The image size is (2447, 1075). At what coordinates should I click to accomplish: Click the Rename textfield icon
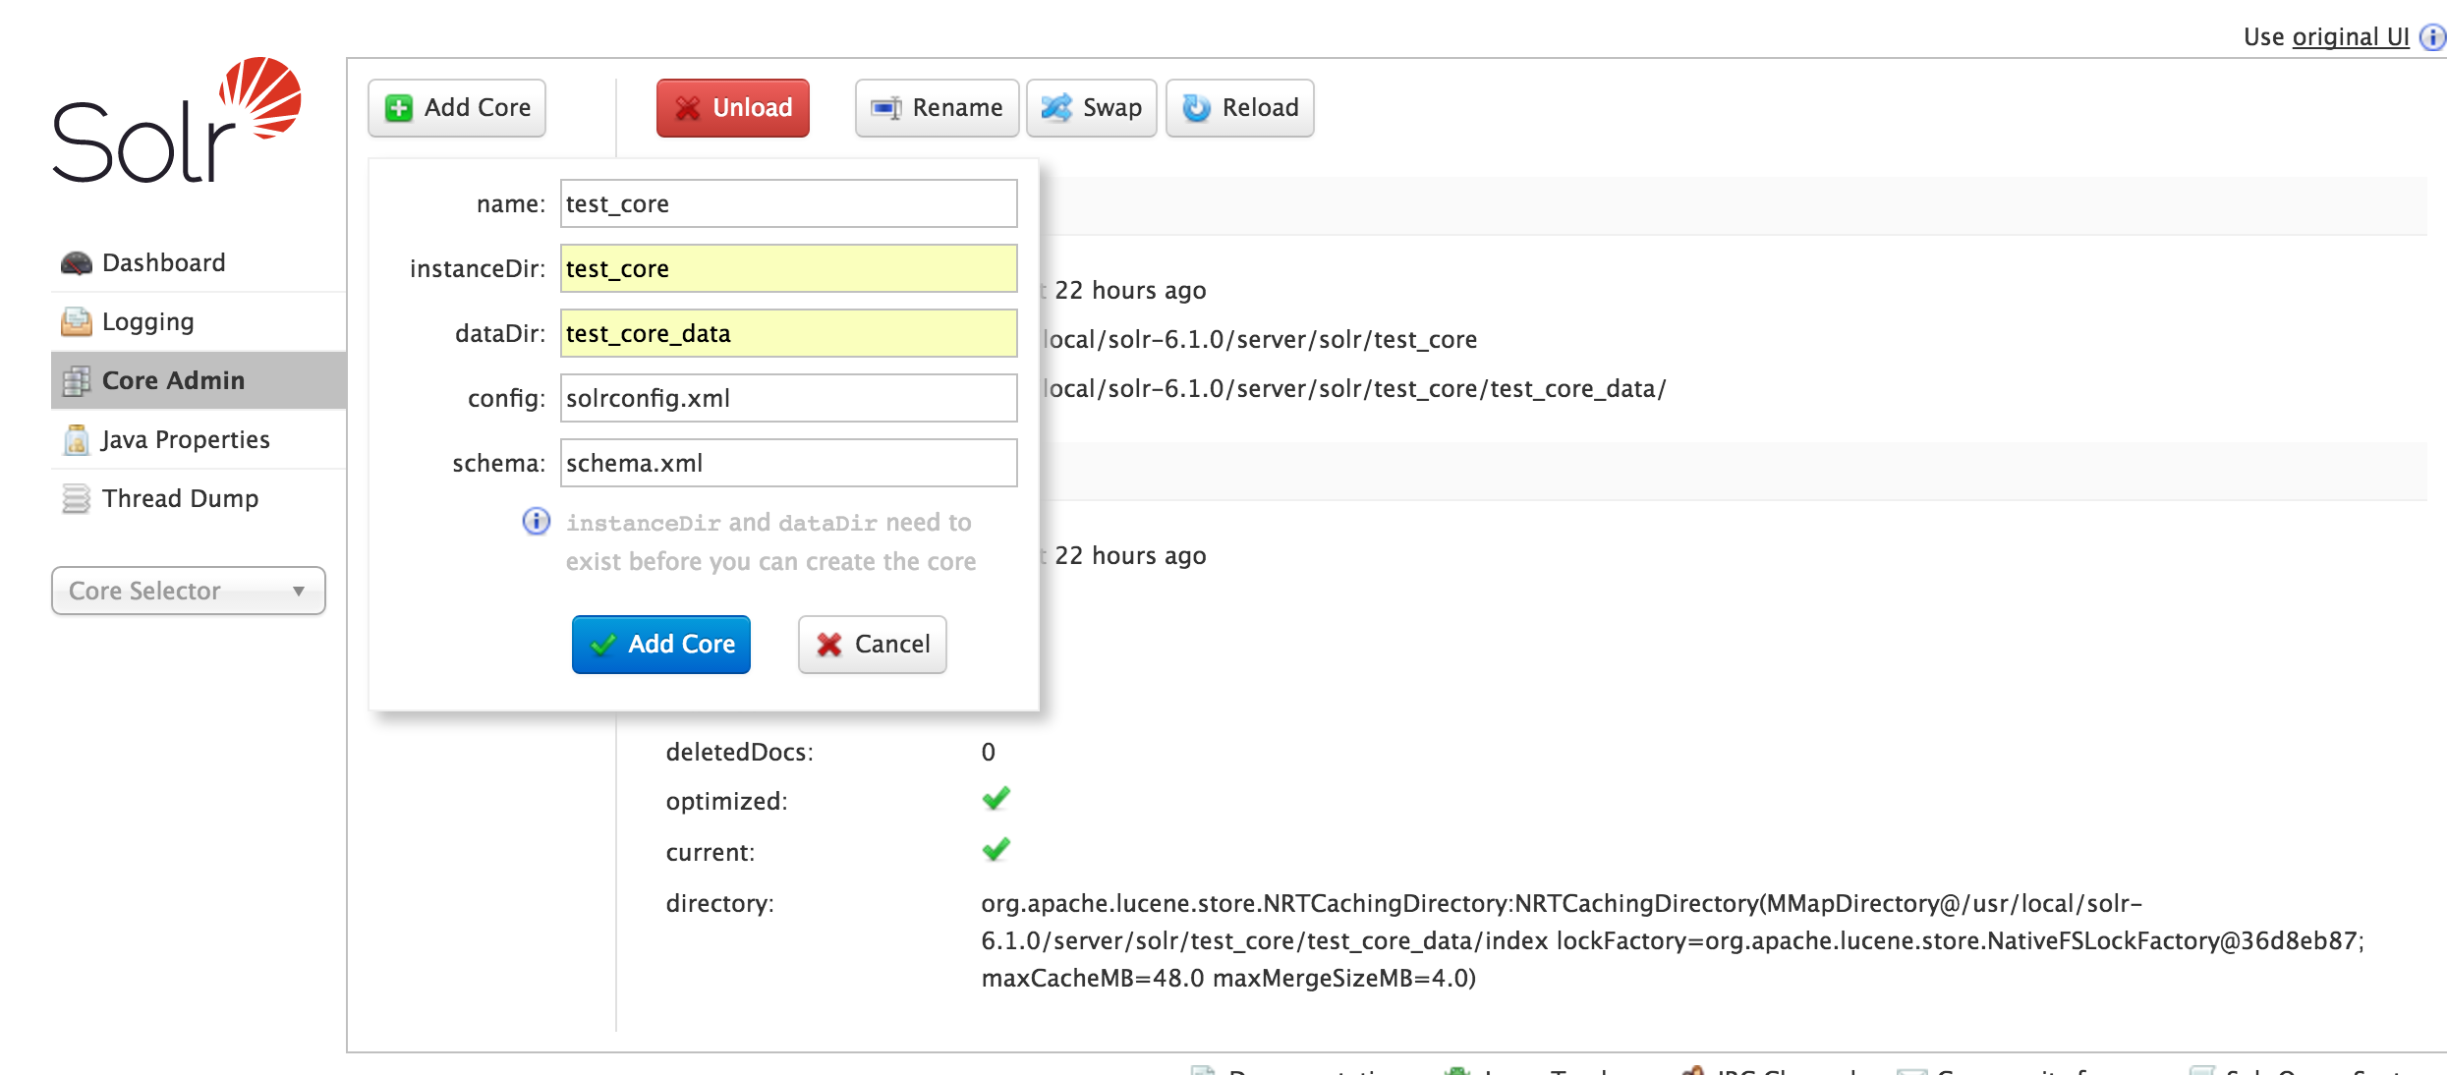(886, 108)
